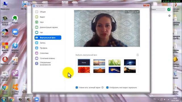Select the Виртуальный фон section
Screen dimensions: 182x102
tap(48, 38)
